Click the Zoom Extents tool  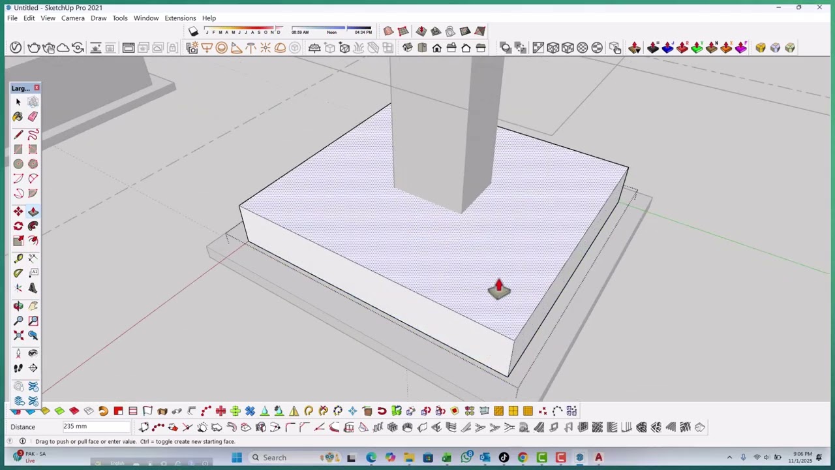[18, 335]
